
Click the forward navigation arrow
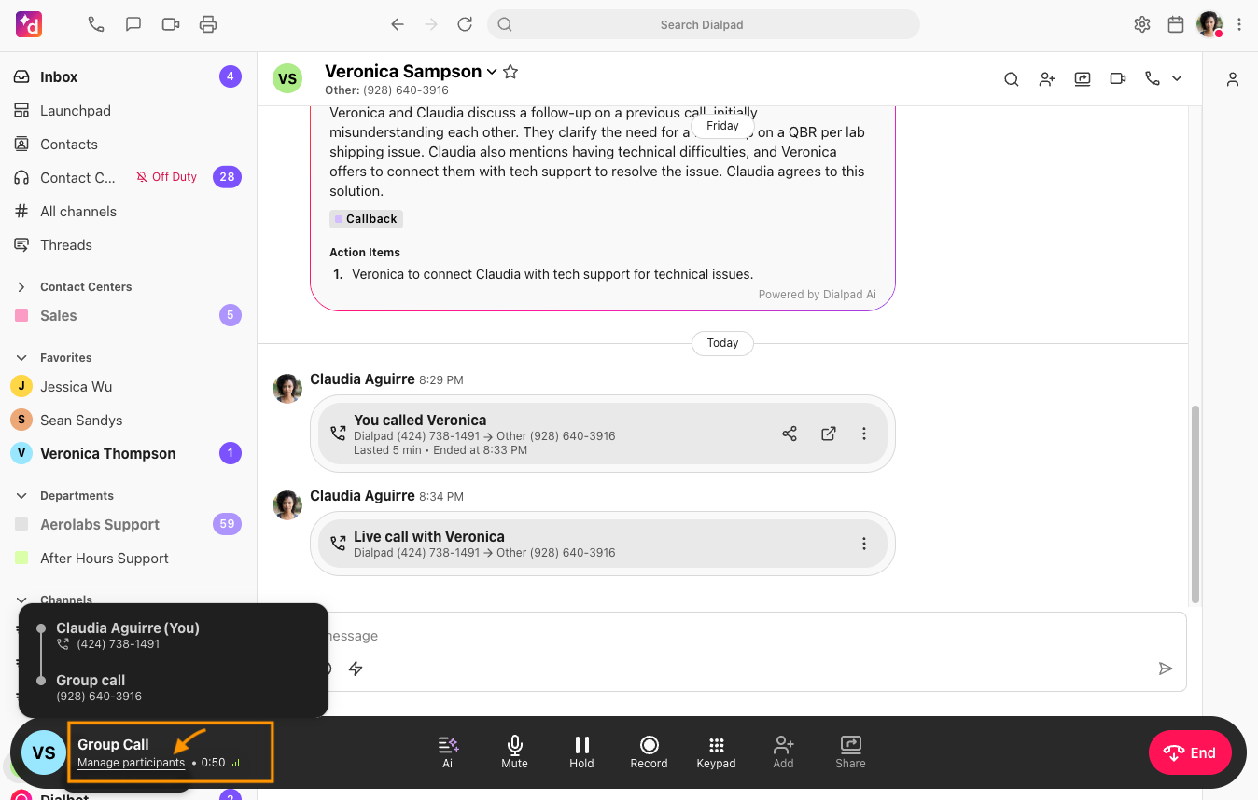tap(431, 24)
